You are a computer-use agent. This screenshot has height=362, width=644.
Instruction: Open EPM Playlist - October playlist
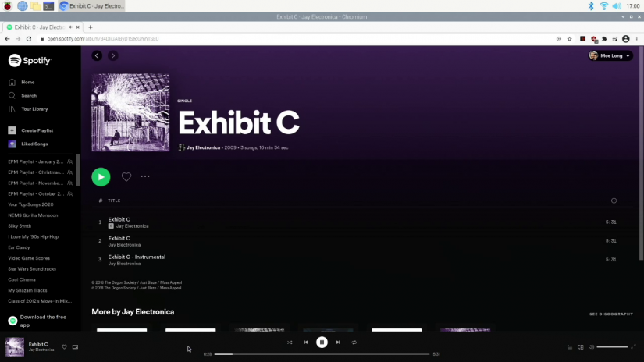tap(36, 193)
